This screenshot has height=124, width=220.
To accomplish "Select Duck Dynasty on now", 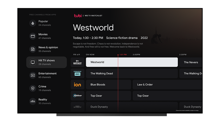I will click(x=132, y=107).
